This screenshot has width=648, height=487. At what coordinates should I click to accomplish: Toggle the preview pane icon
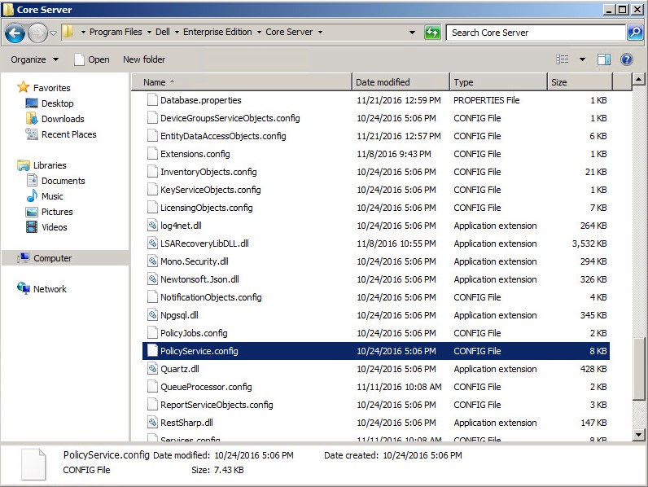[604, 59]
